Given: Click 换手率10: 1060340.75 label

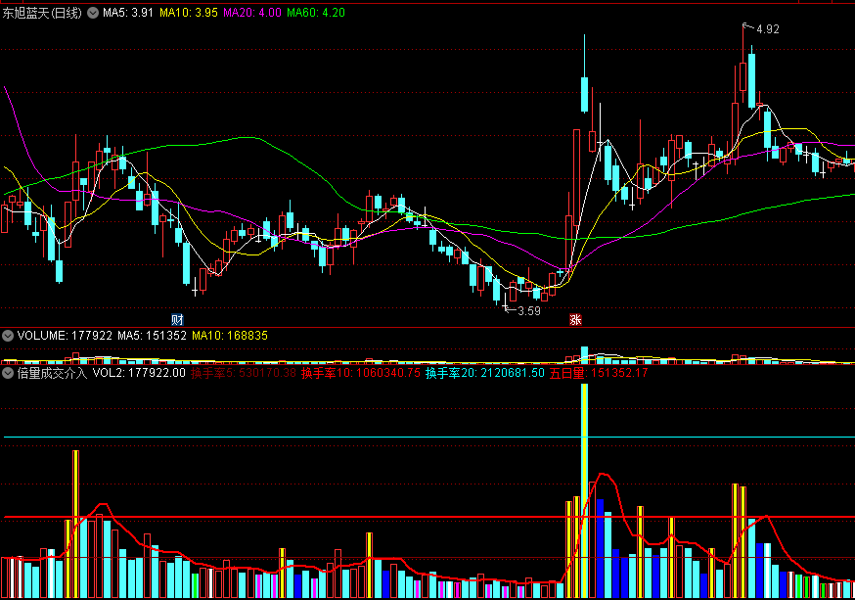Looking at the screenshot, I should (x=361, y=373).
